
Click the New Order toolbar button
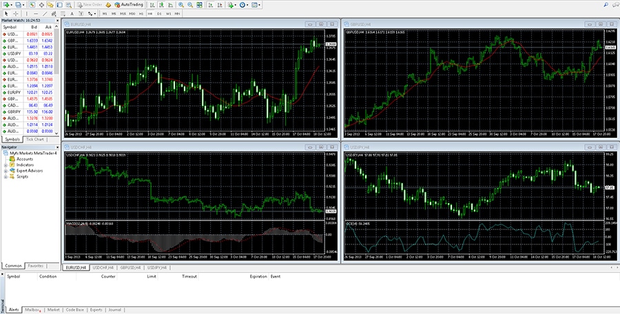(x=89, y=5)
